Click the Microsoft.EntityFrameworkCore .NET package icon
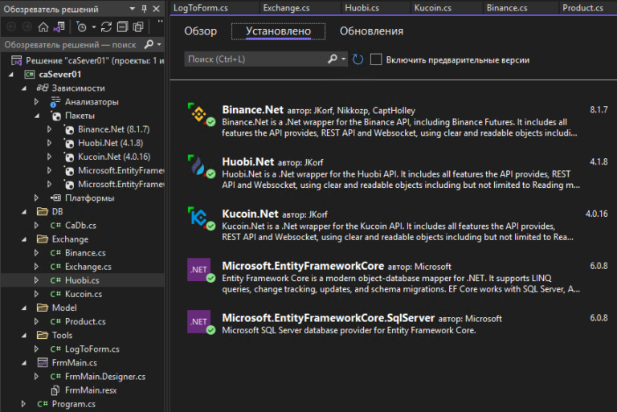The width and height of the screenshot is (617, 412). [x=199, y=270]
